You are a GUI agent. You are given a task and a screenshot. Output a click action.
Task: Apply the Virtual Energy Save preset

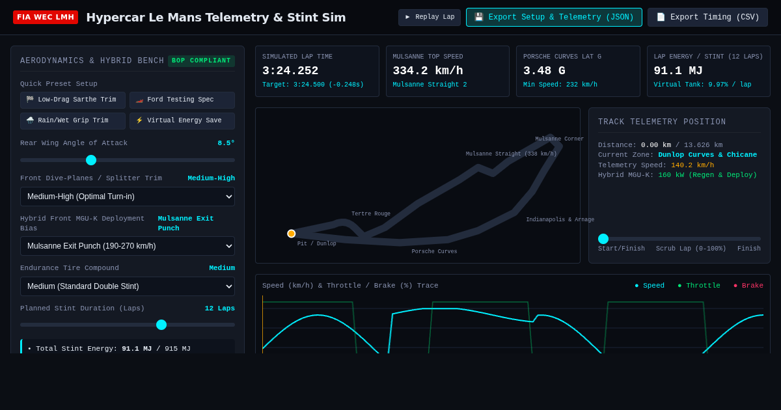(x=182, y=121)
